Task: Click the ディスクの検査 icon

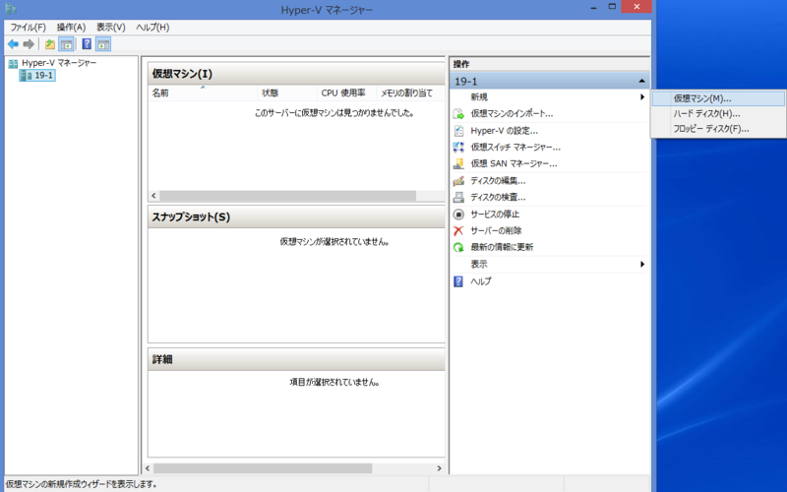Action: tap(458, 198)
